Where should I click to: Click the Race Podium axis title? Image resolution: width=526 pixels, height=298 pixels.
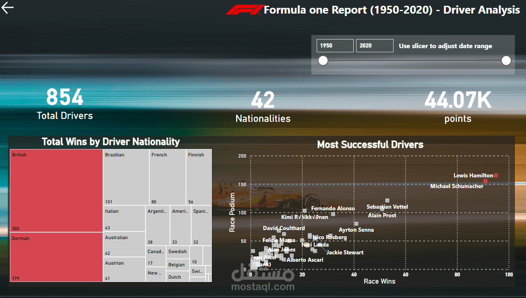click(x=232, y=212)
